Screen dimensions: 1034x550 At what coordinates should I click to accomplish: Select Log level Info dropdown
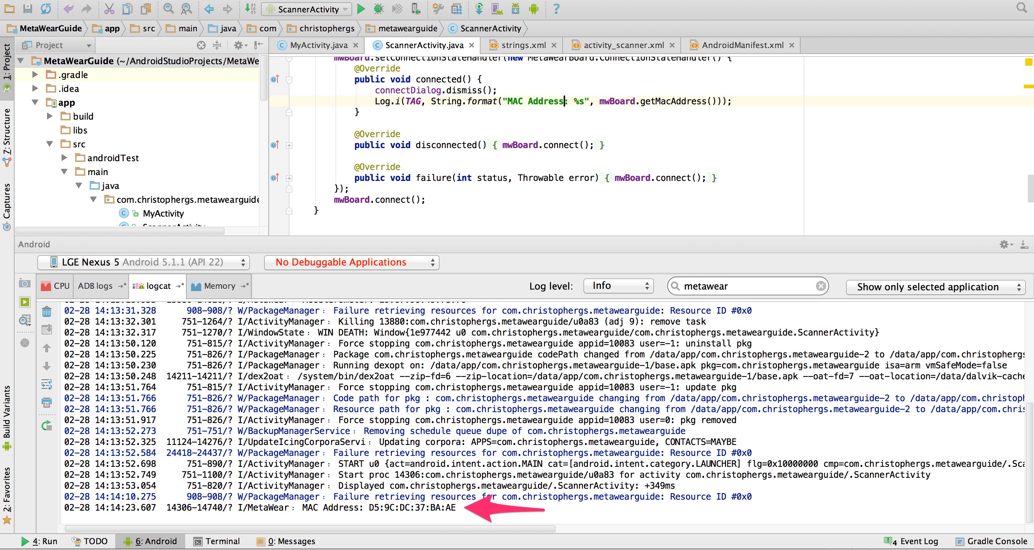pyautogui.click(x=619, y=286)
